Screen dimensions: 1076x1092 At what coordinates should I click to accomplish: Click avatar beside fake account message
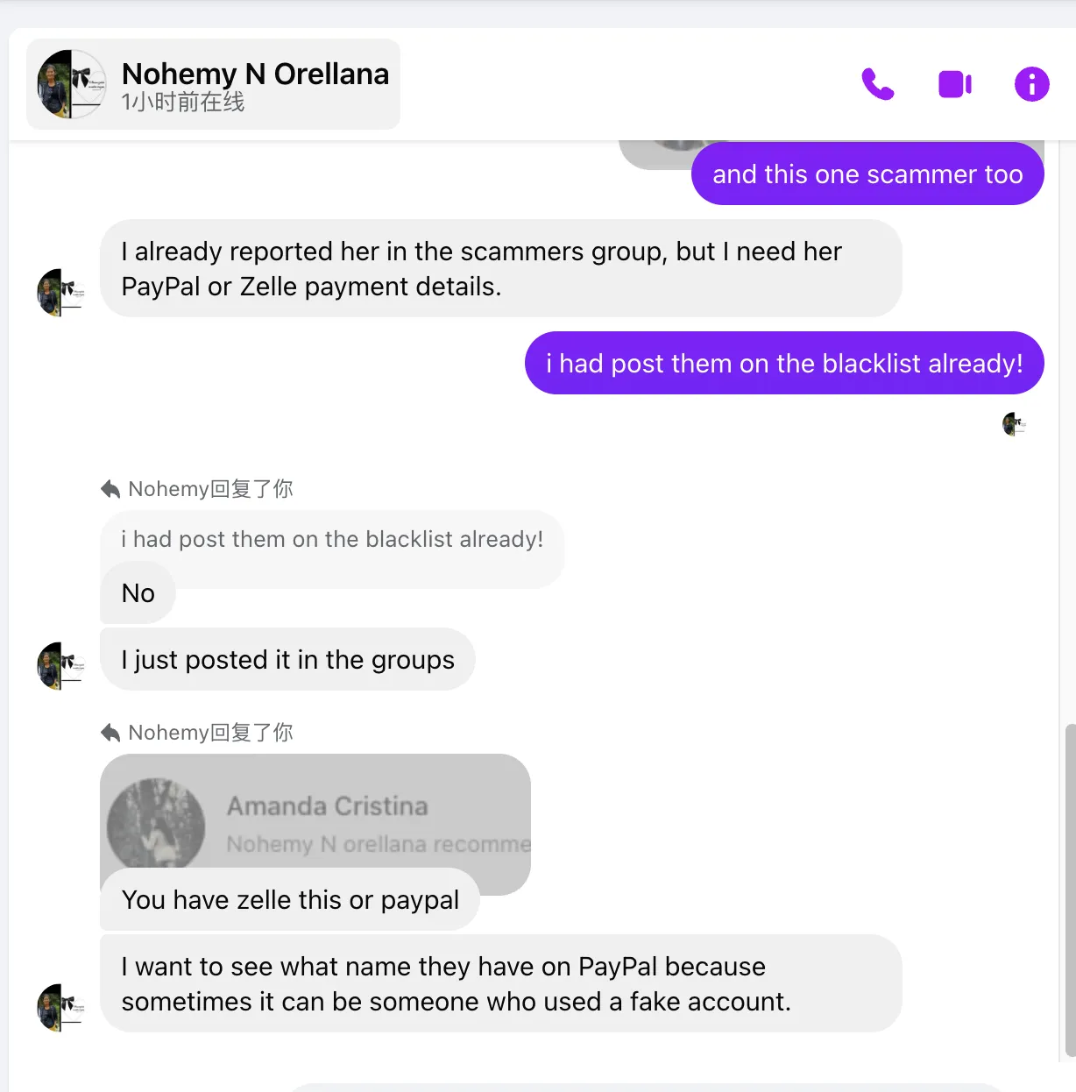(60, 1008)
